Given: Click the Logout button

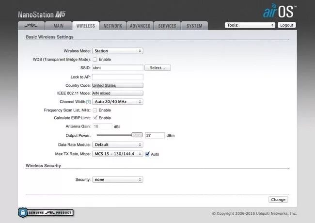Looking at the screenshot, I should (x=287, y=25).
